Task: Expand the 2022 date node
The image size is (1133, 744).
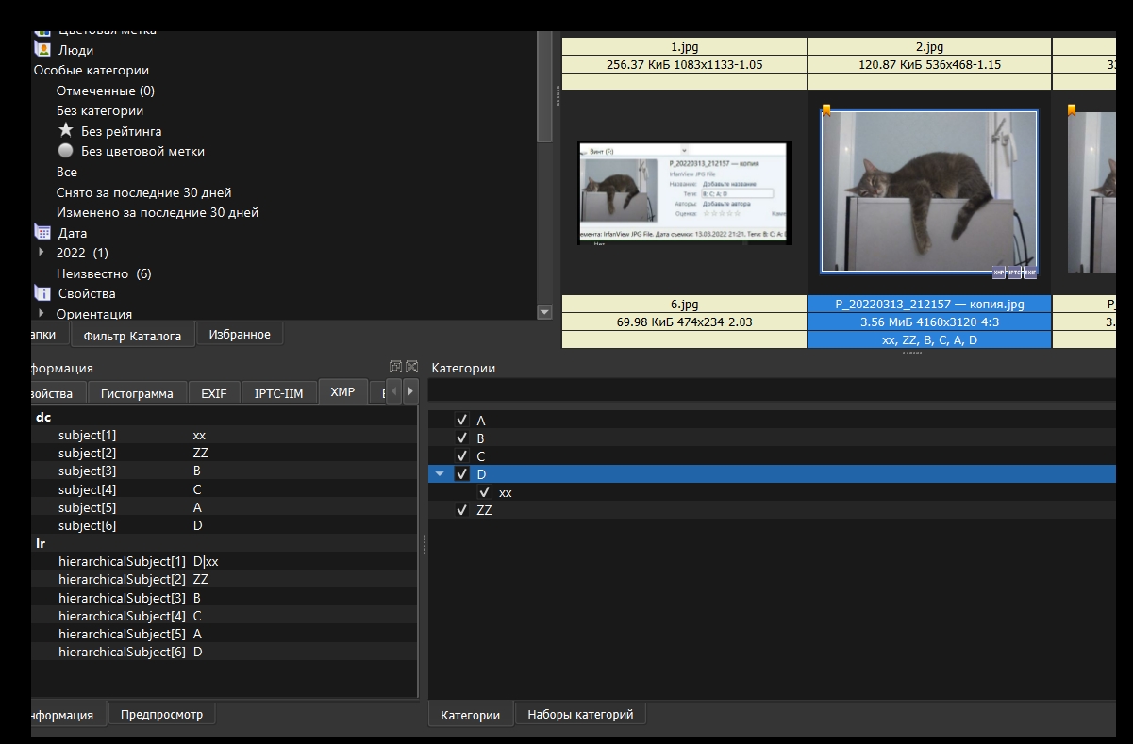Action: click(41, 253)
